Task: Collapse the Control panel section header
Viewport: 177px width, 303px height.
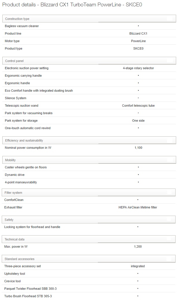Action: (x=14, y=61)
